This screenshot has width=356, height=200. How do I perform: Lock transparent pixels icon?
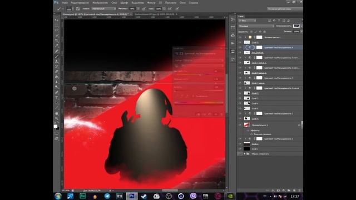[x=251, y=32]
